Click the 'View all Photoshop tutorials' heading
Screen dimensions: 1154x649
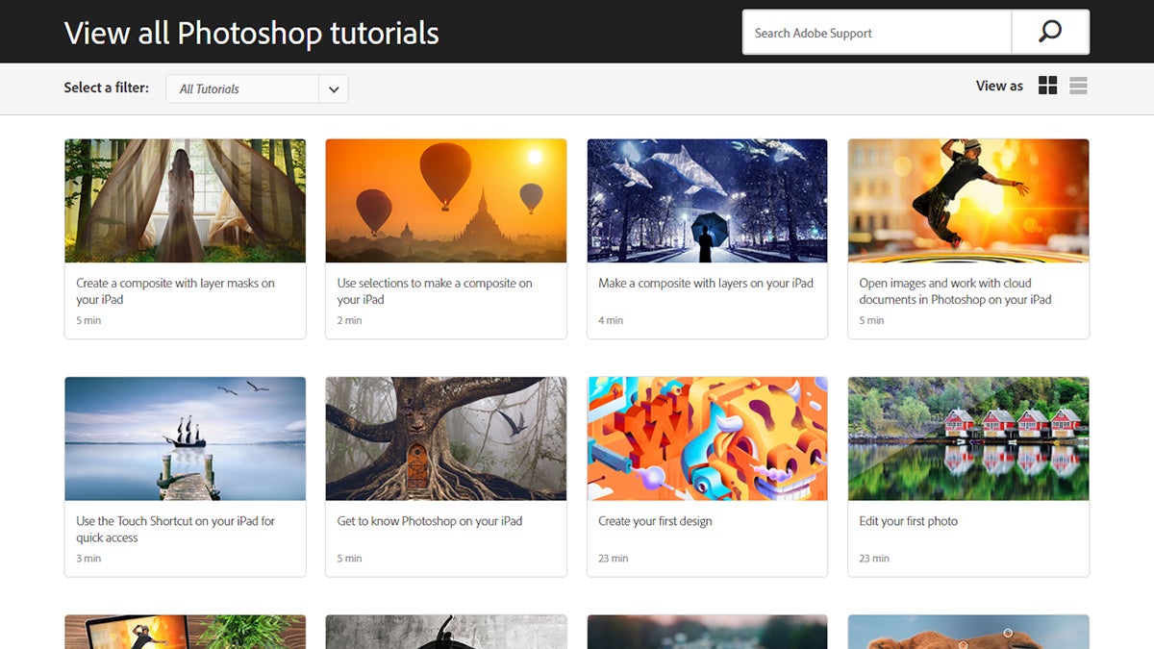coord(252,33)
